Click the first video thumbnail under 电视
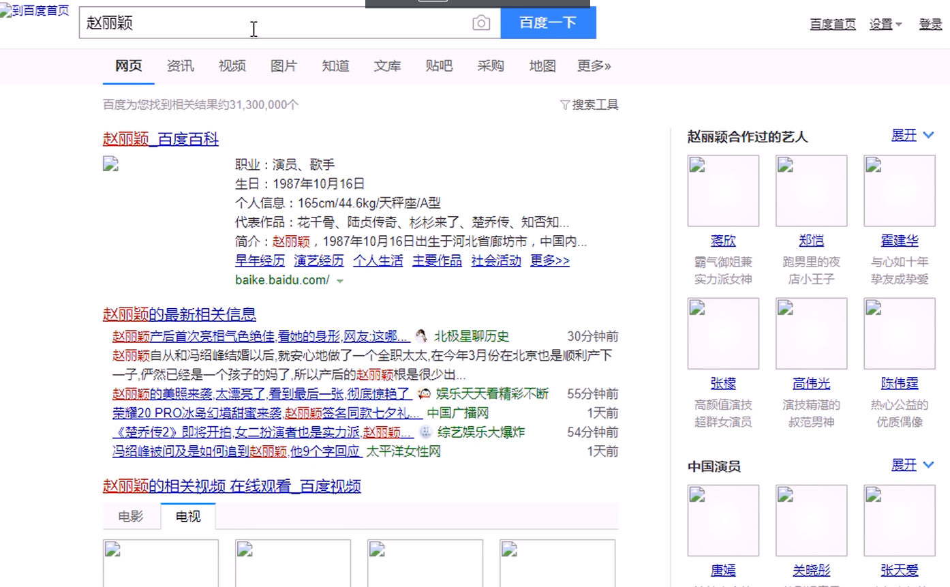This screenshot has width=950, height=587. (x=161, y=562)
